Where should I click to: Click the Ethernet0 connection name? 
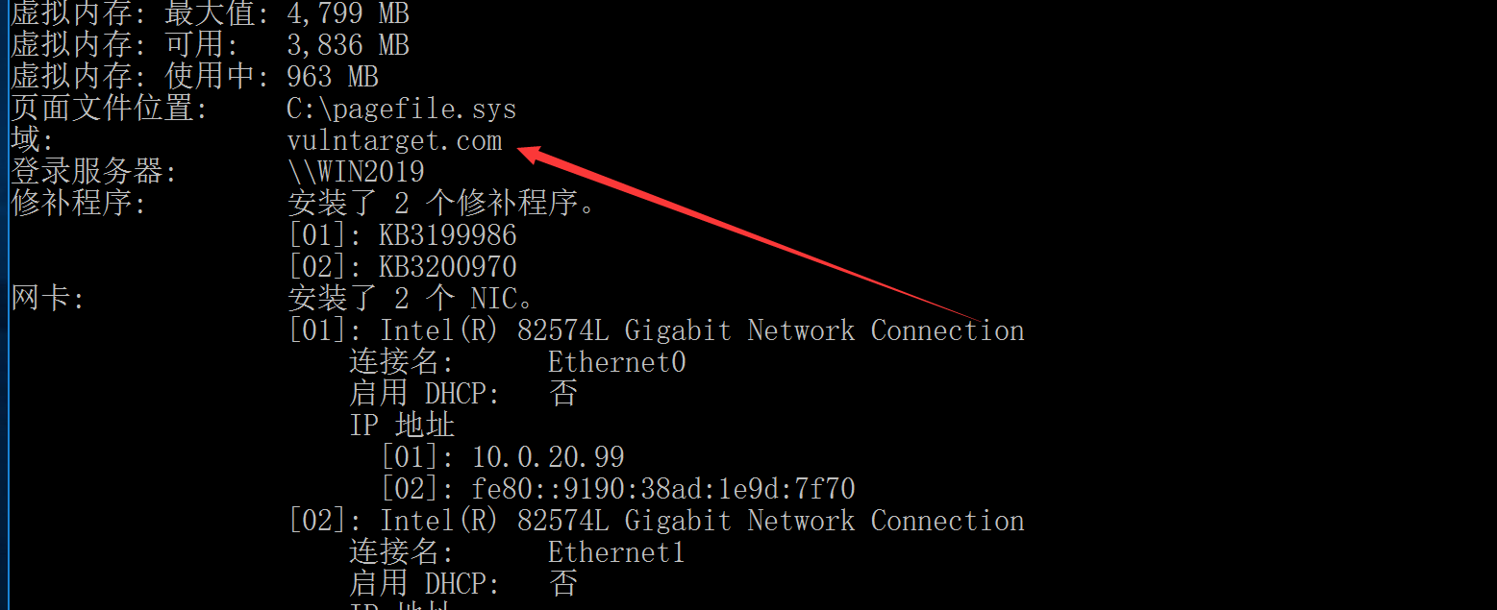pos(616,362)
